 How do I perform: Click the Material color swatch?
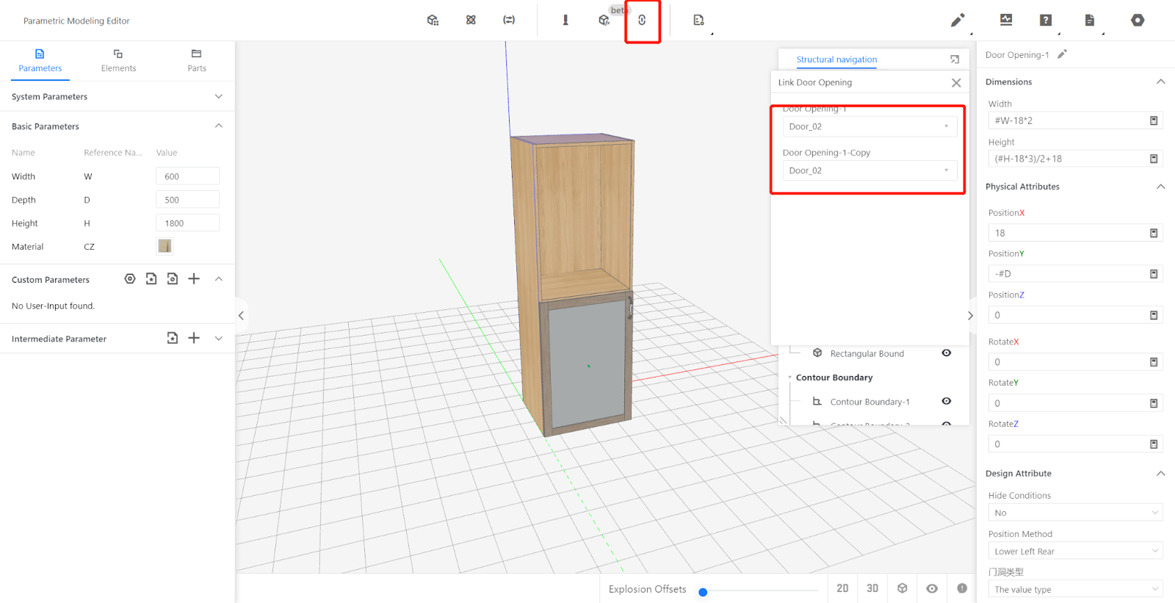point(164,246)
